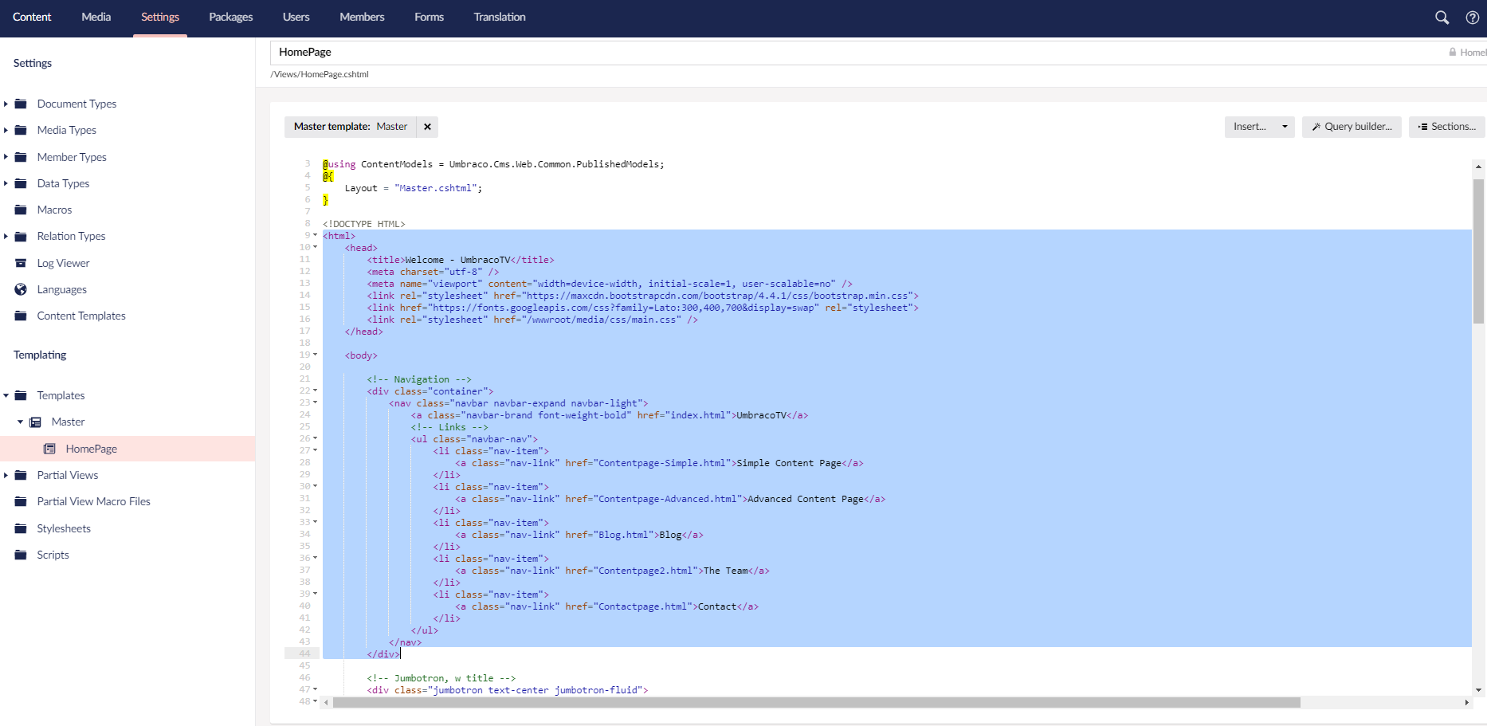1487x726 pixels.
Task: Collapse the Templates node
Action: point(6,395)
